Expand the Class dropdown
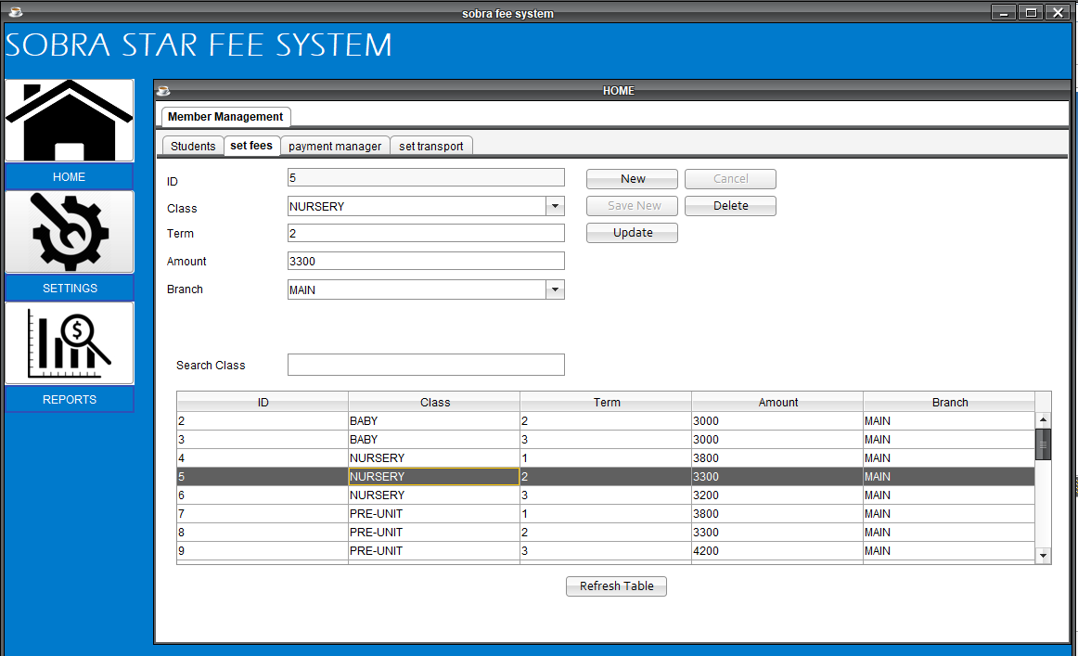 coord(555,206)
